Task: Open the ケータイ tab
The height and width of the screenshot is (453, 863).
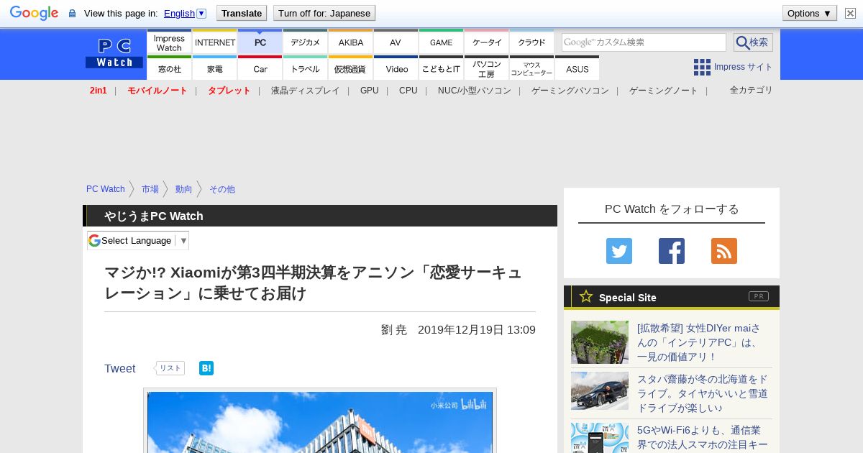Action: click(487, 42)
